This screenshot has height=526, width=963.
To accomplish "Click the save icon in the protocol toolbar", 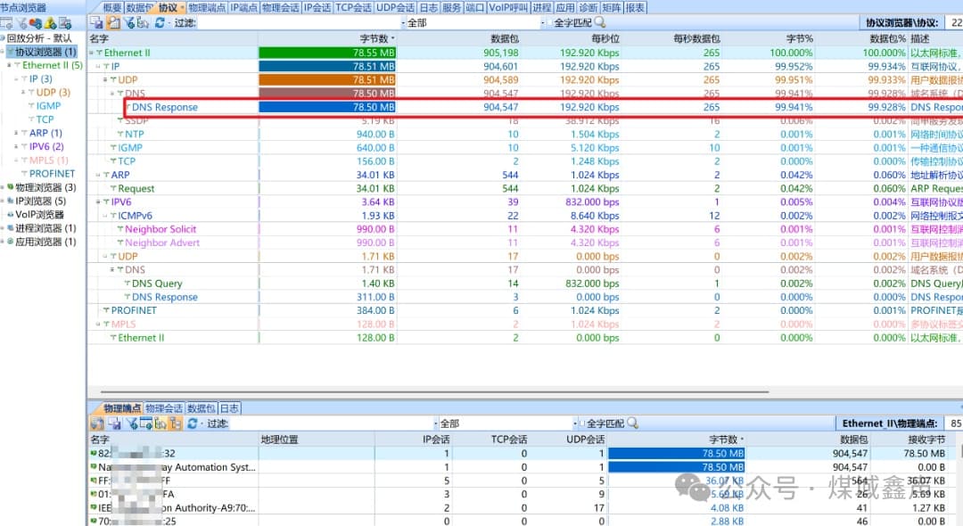I will click(x=97, y=23).
